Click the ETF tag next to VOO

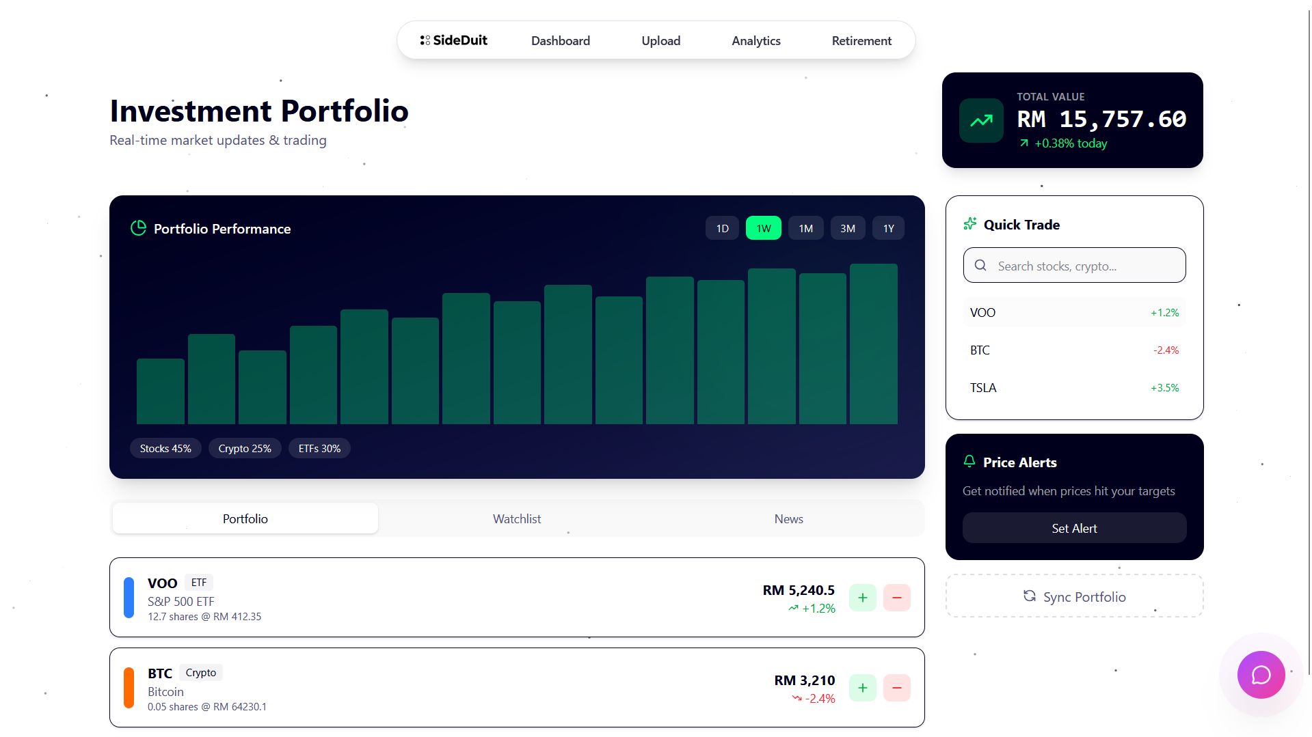[x=199, y=583]
